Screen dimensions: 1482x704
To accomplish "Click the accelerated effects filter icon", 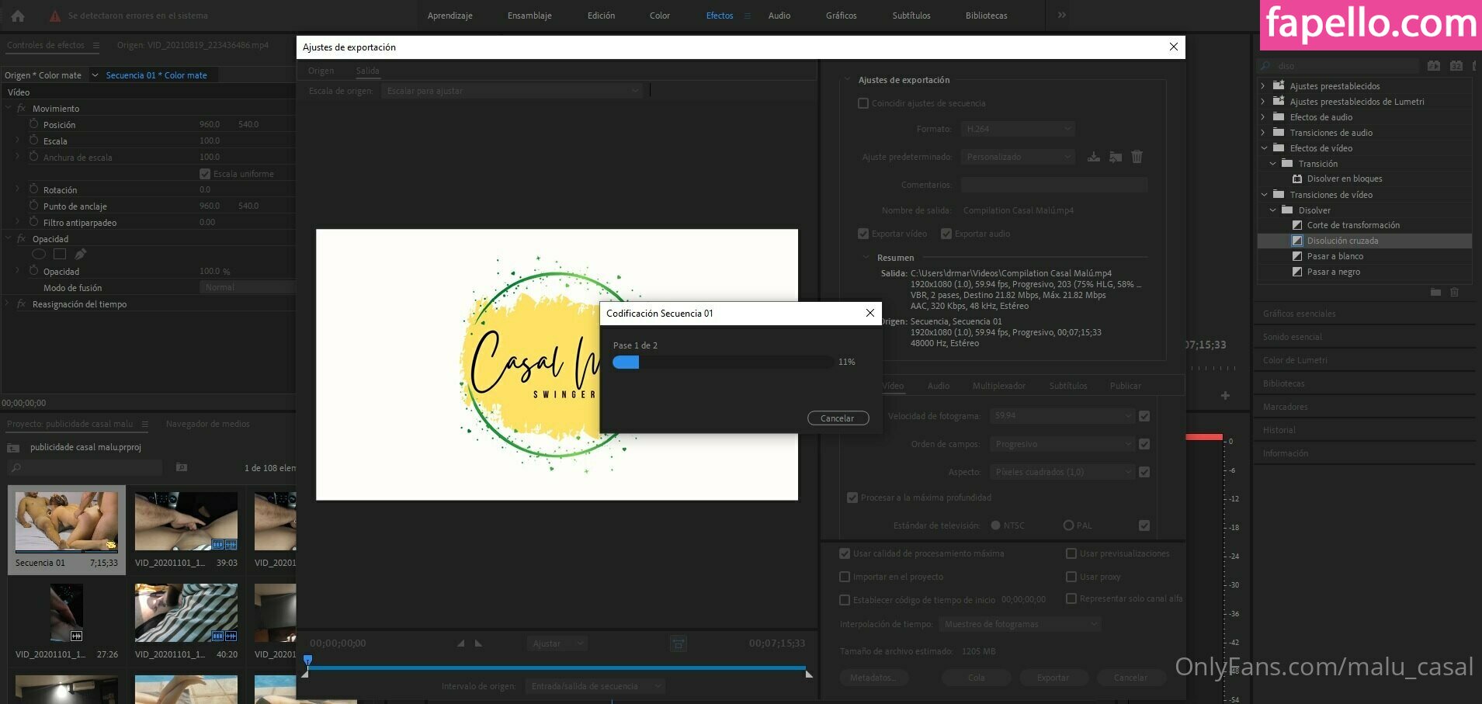I will click(x=1434, y=66).
